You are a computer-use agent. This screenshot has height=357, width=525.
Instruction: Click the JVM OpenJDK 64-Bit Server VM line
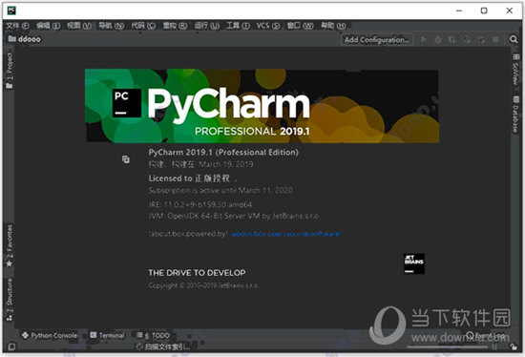coord(234,216)
